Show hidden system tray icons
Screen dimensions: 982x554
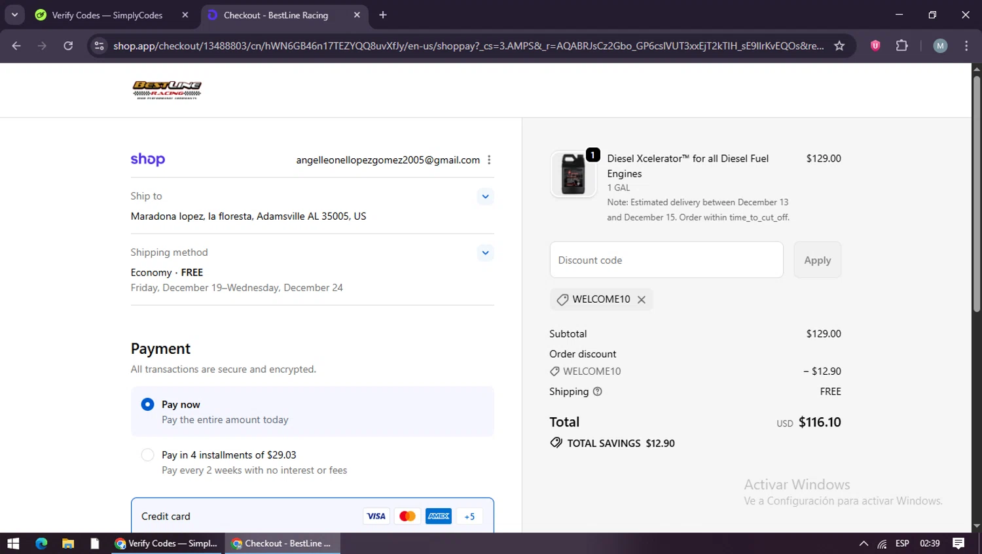864,544
